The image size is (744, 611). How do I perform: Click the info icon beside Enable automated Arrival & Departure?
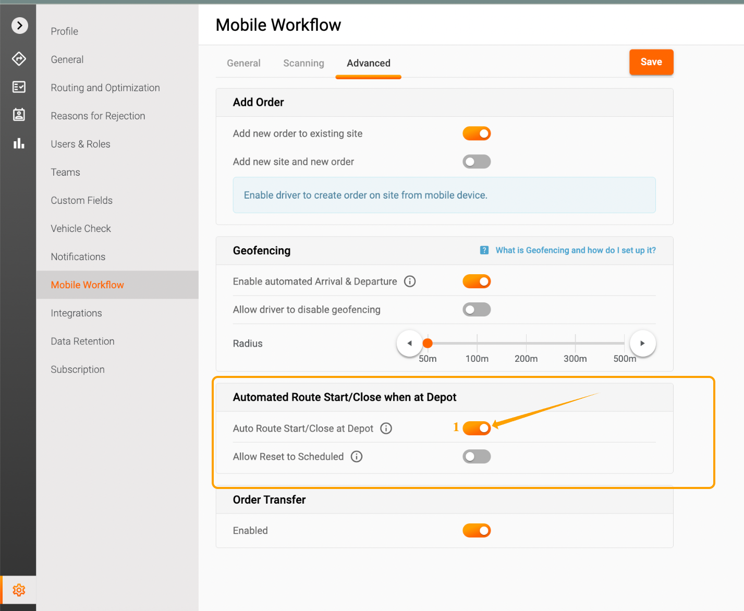pyautogui.click(x=410, y=282)
